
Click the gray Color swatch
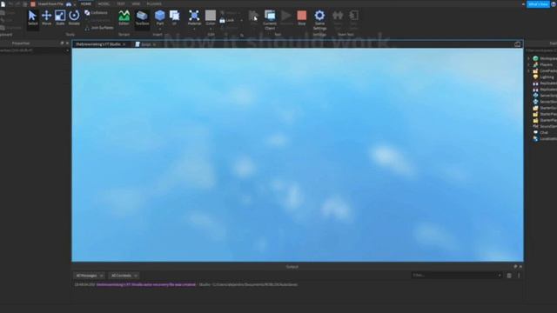[x=211, y=17]
